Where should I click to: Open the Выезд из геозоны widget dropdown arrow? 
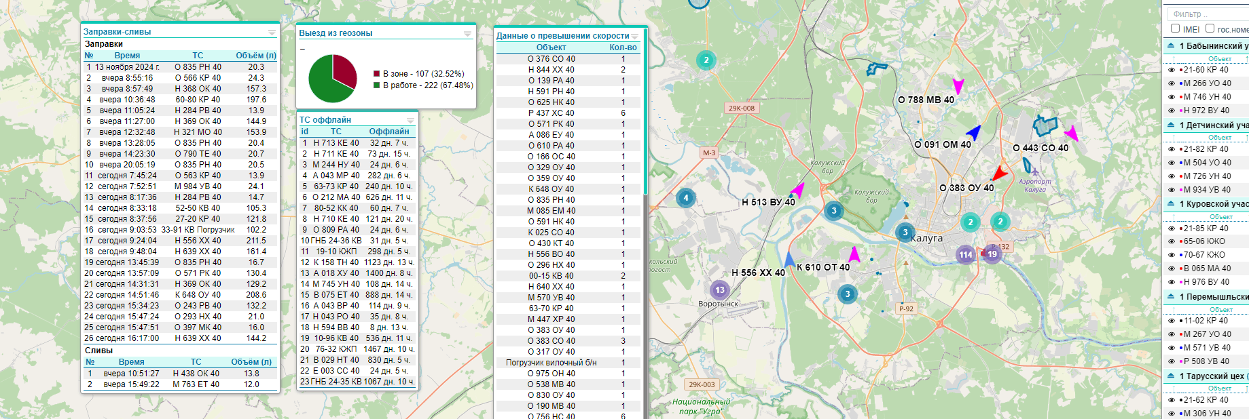(467, 34)
